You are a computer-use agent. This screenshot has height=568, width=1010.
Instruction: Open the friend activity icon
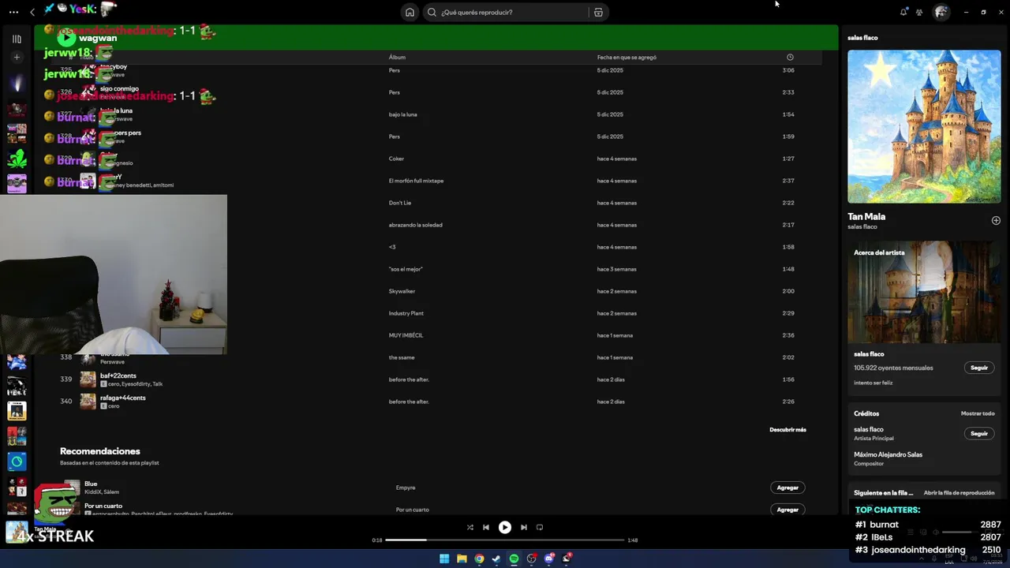coord(919,12)
